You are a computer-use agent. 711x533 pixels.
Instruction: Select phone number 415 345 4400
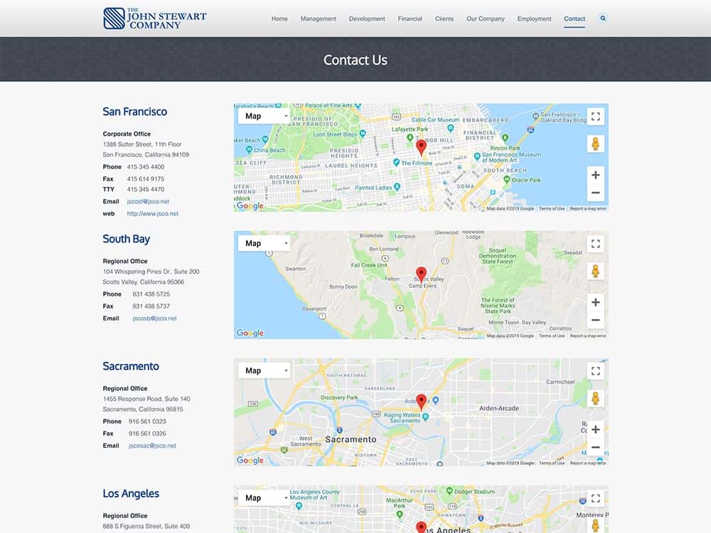(x=146, y=167)
